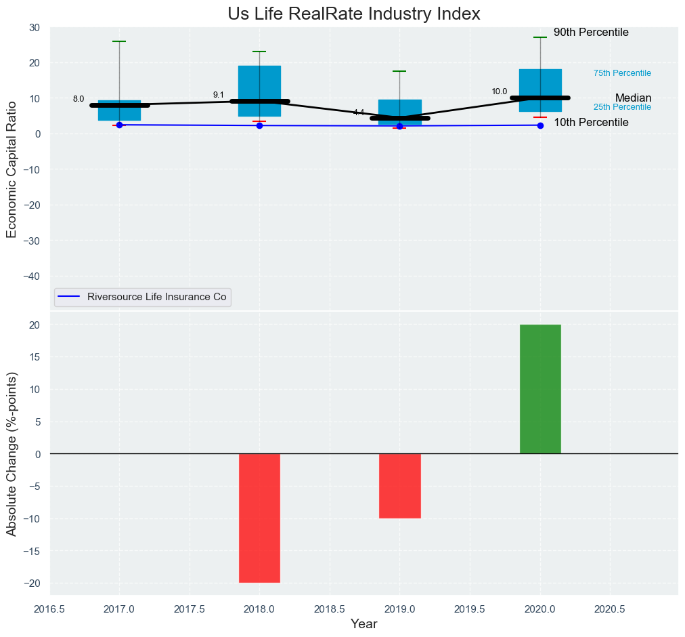
Task: Click the 75th Percentile label
Action: tap(622, 73)
